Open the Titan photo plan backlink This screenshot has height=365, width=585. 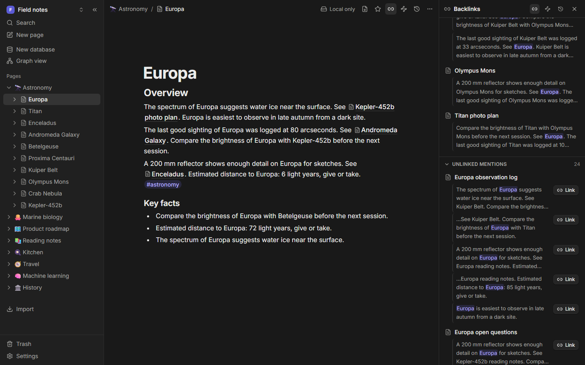click(477, 116)
